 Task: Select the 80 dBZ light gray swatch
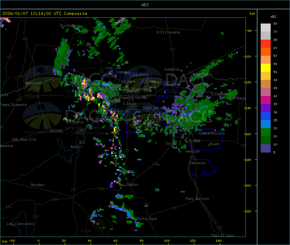coord(266,28)
